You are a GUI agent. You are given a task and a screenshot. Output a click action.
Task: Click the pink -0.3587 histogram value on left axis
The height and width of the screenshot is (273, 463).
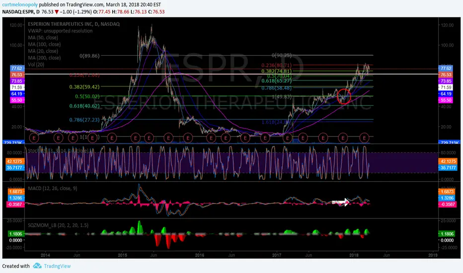[15, 204]
